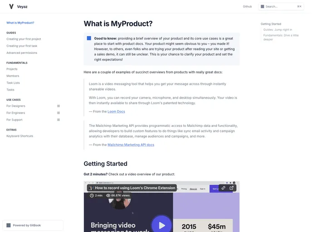Jump to Getting Started in page outline
The image size is (312, 232).
pyautogui.click(x=271, y=24)
